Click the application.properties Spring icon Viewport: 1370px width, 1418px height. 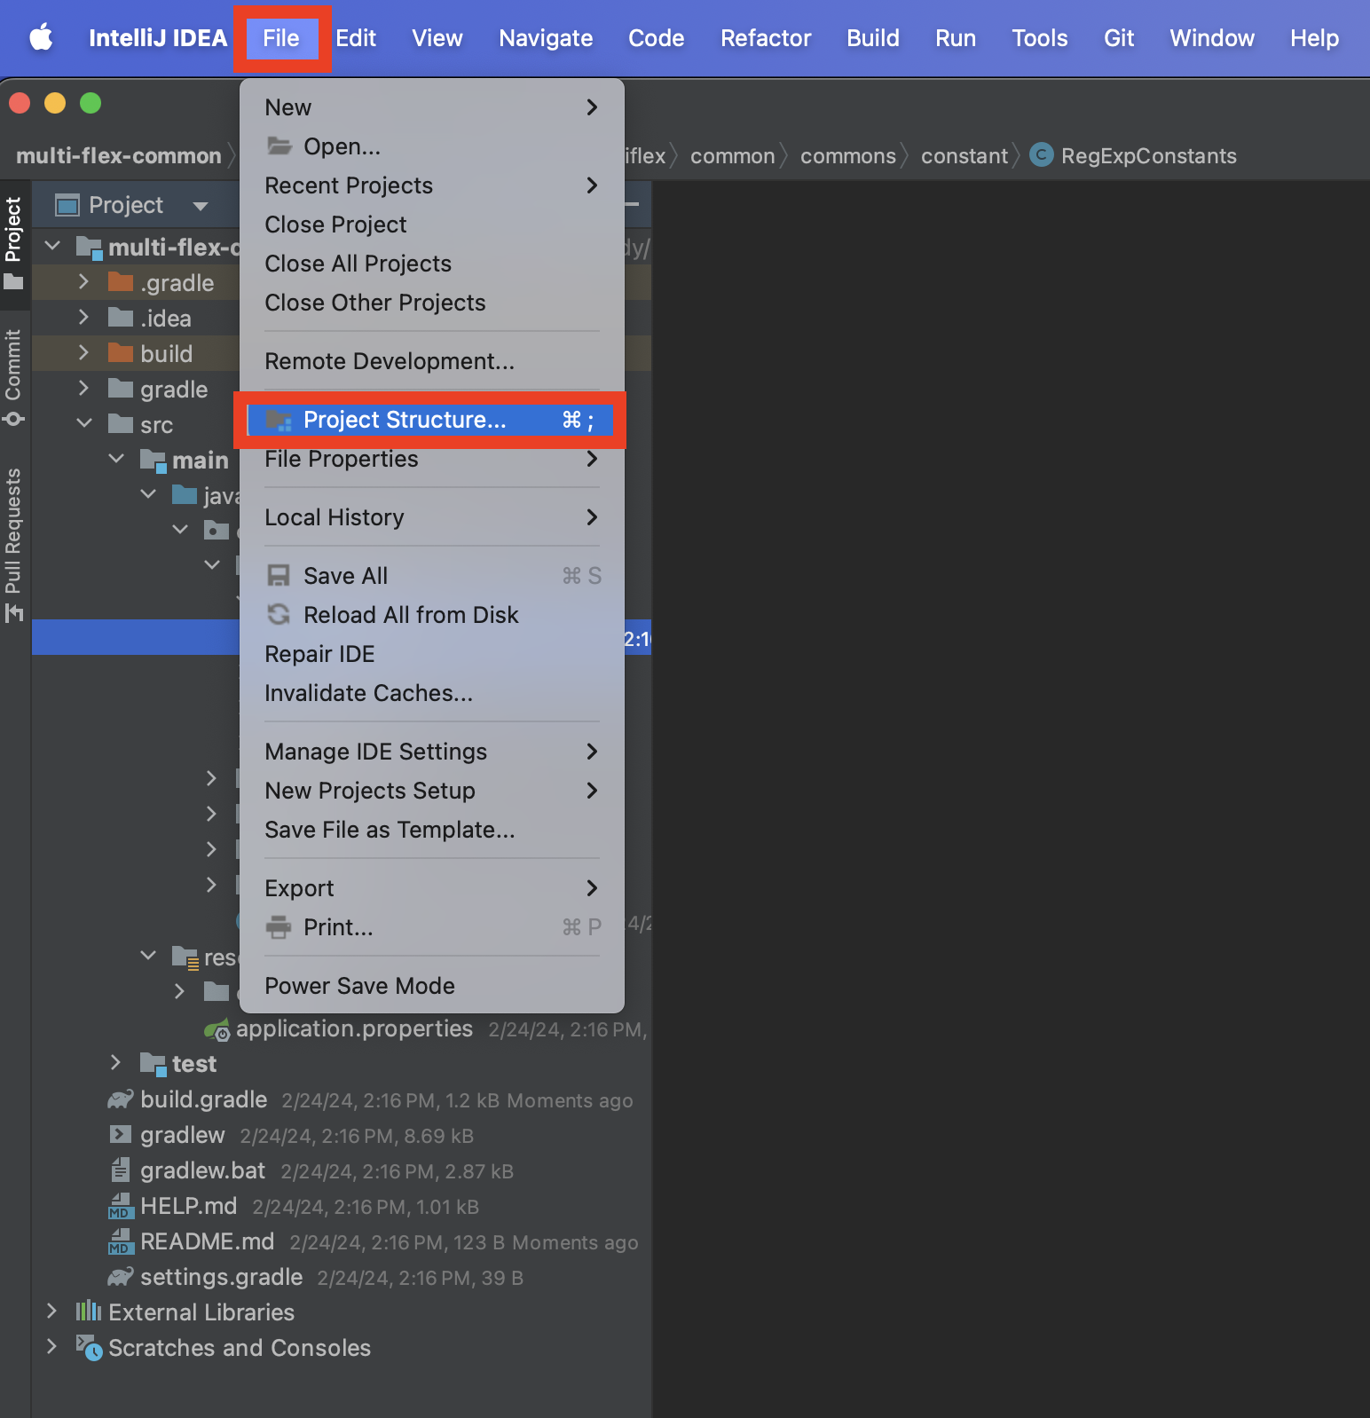(x=217, y=1029)
